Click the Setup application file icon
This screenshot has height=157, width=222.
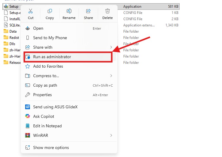(6, 7)
